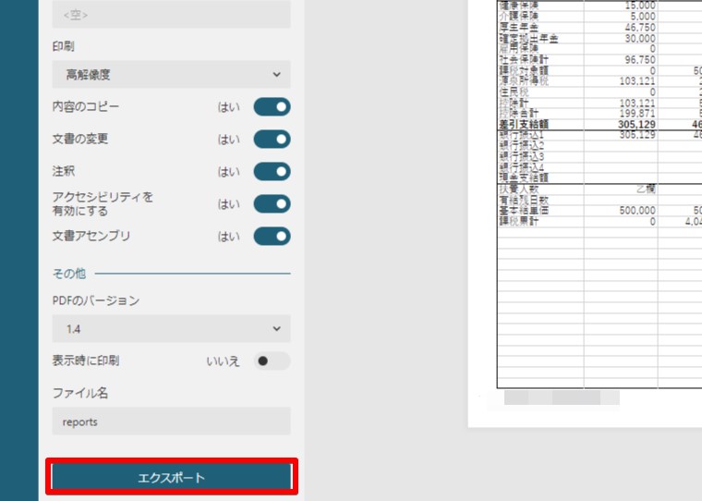
Task: Toggle the 注釈 switch
Action: coord(272,172)
